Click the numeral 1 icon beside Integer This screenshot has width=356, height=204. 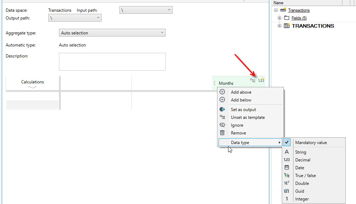coord(287,199)
